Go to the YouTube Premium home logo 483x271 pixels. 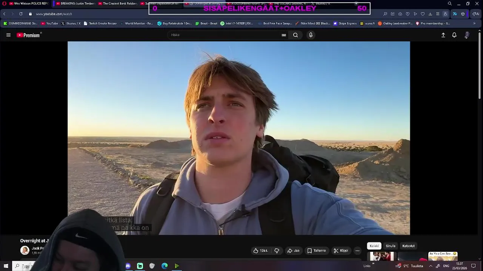[29, 35]
